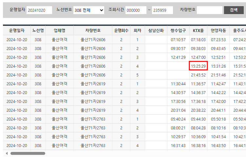Image resolution: width=246 pixels, height=164 pixels.
Task: Focus the 조회시간 end field showing 235959
Action: pyautogui.click(x=162, y=10)
